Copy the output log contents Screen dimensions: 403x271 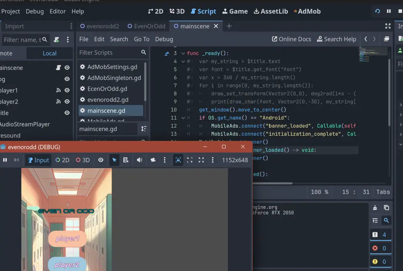coord(386,207)
